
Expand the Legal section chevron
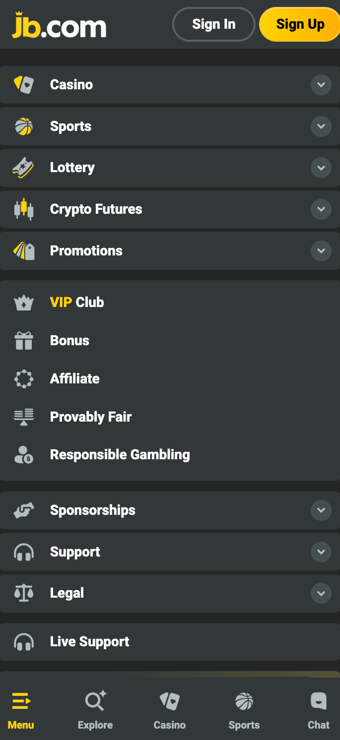point(321,593)
